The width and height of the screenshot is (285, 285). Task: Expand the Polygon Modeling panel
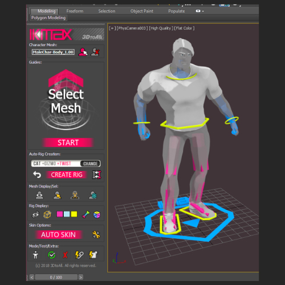48,18
